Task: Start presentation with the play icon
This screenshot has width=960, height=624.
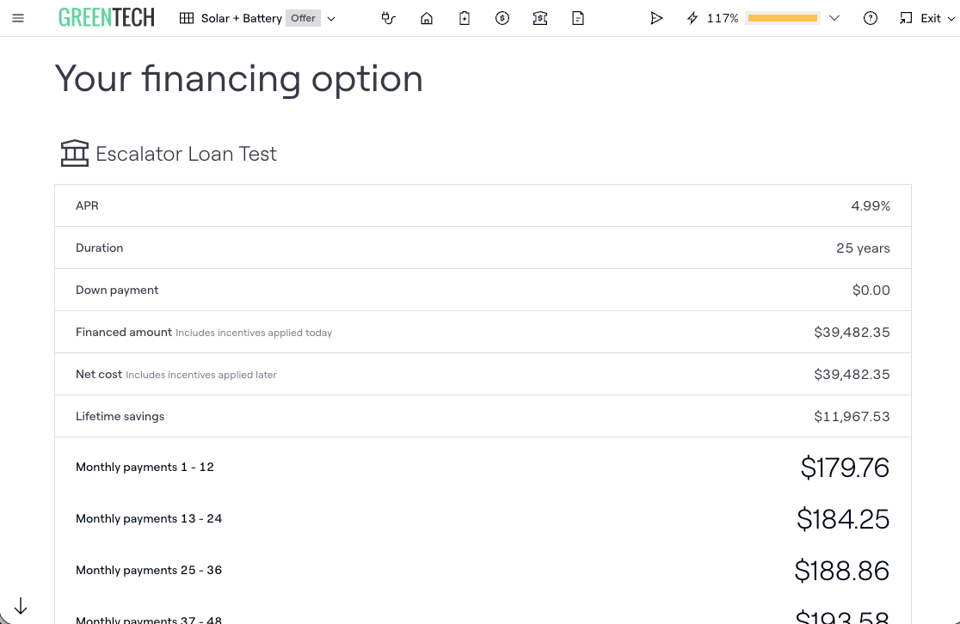Action: (656, 18)
